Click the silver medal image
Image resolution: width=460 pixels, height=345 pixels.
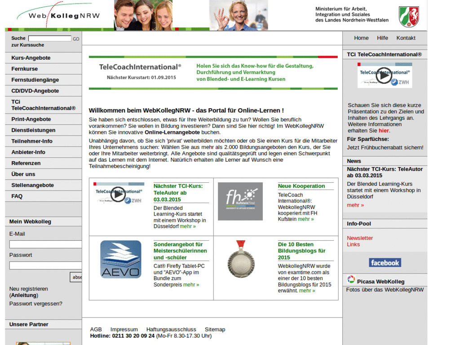241,259
